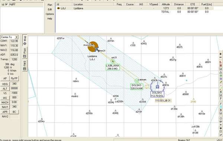
Task: Click the green NDB circle above DOLSKO 328.0 KAM
Action: (x=136, y=81)
